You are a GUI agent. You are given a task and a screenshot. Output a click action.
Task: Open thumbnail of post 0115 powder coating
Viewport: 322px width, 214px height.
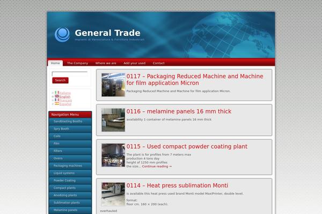point(113,155)
